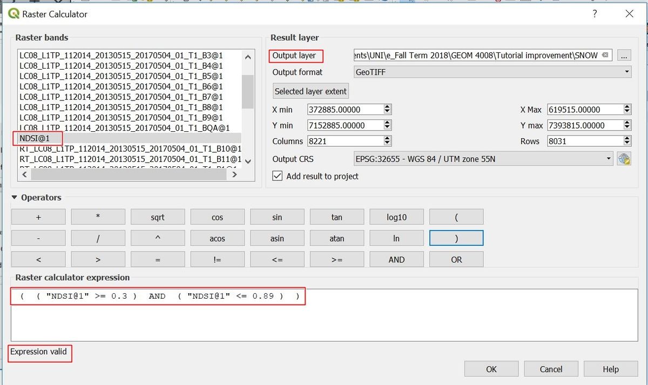Insert the "<=" comparison operator
Screen dimensions: 648x385
coord(277,259)
